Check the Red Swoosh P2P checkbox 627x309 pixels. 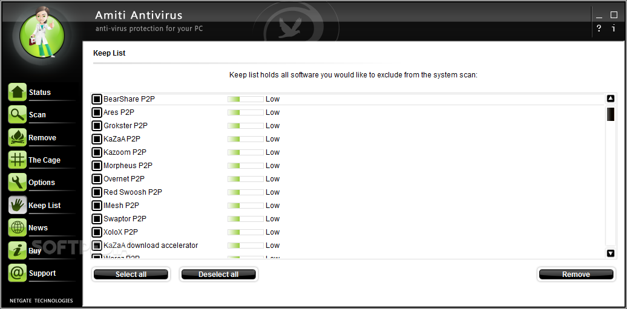97,192
